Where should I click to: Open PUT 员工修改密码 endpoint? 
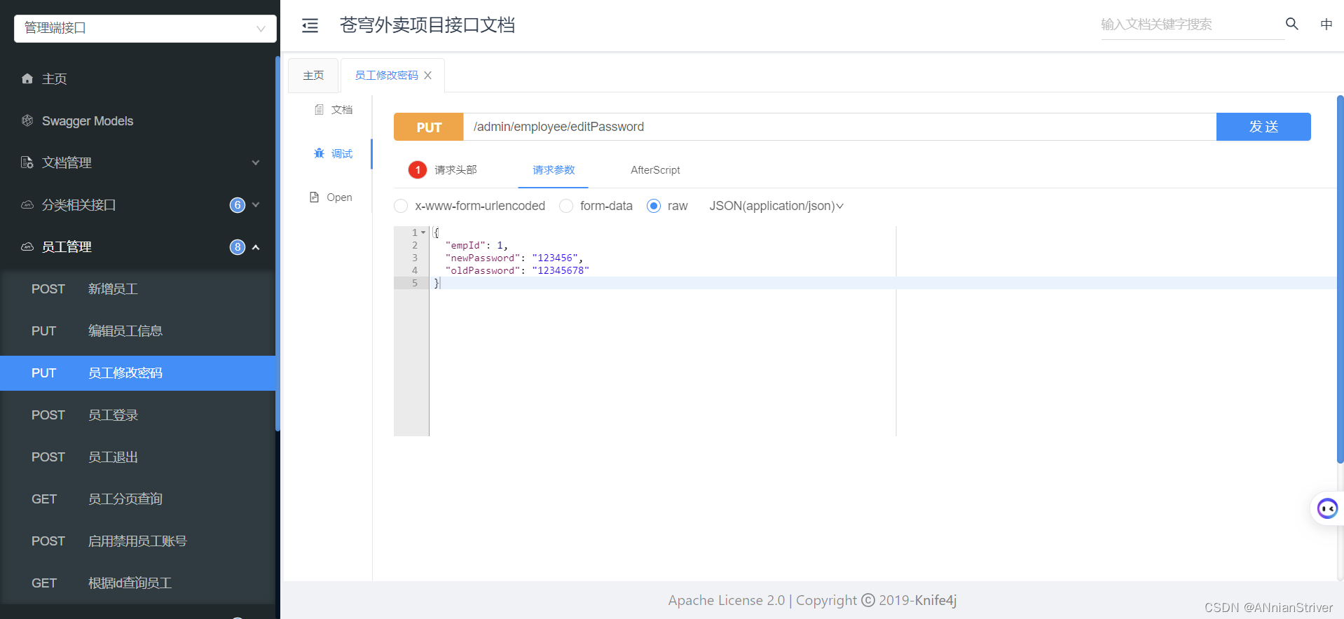coord(137,373)
